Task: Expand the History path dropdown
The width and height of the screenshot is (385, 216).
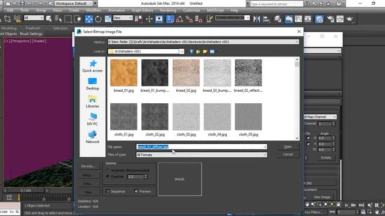Action: [x=297, y=42]
